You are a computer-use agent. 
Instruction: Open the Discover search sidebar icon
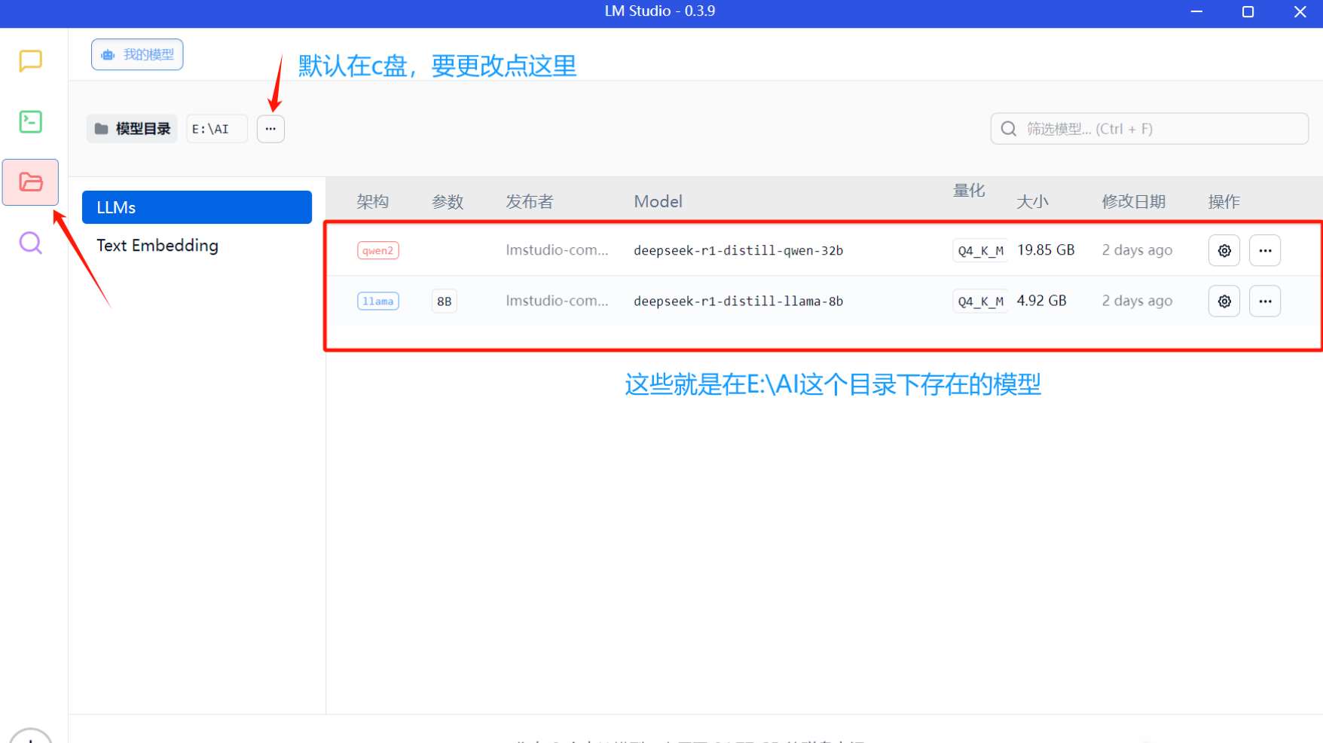pos(30,243)
